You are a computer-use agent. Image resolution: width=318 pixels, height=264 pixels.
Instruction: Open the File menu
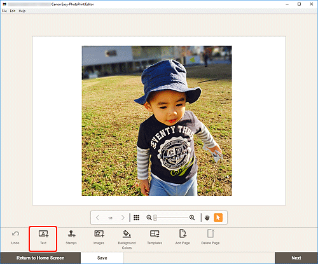point(4,11)
